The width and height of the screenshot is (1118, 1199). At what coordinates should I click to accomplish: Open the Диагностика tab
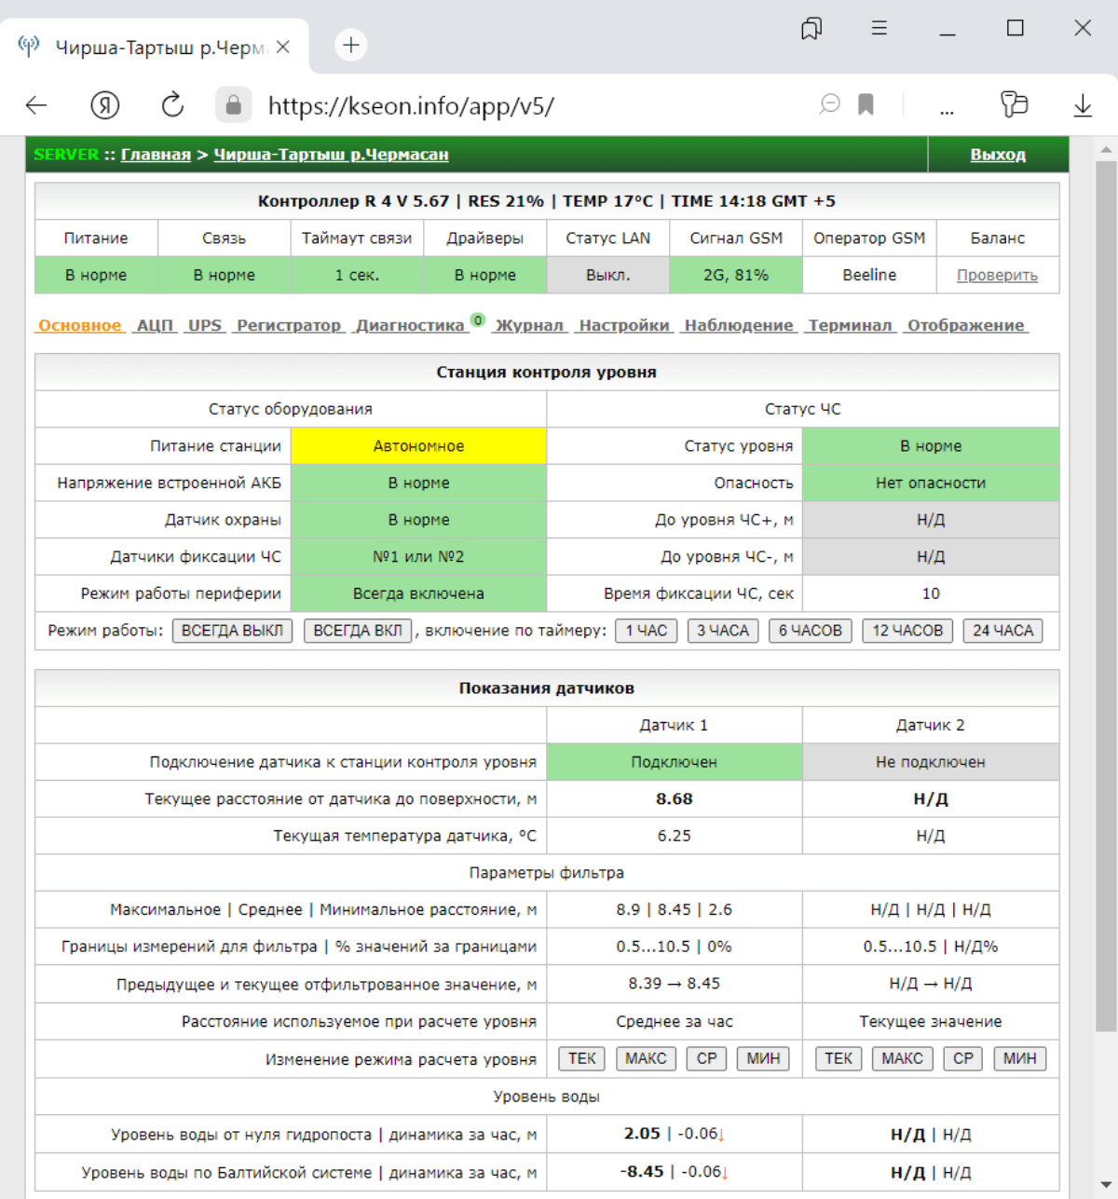click(x=410, y=325)
